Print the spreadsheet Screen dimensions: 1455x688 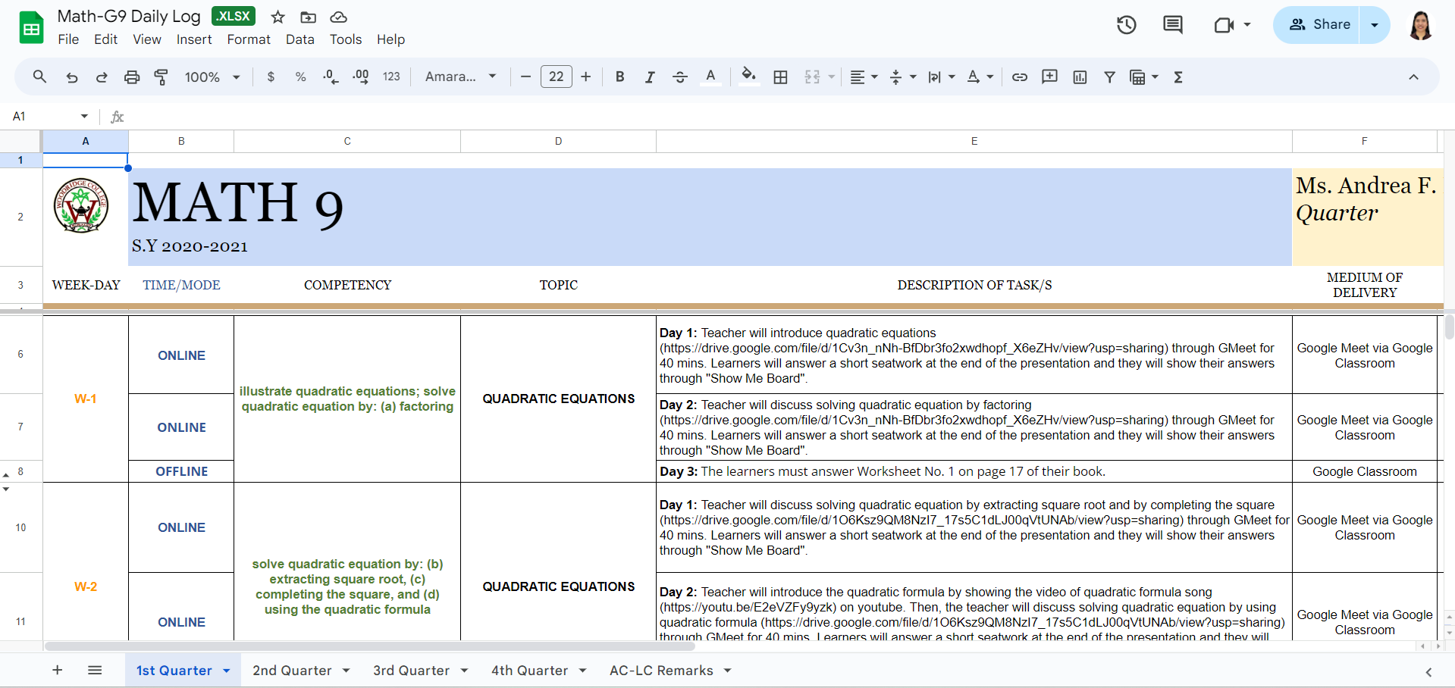coord(132,77)
